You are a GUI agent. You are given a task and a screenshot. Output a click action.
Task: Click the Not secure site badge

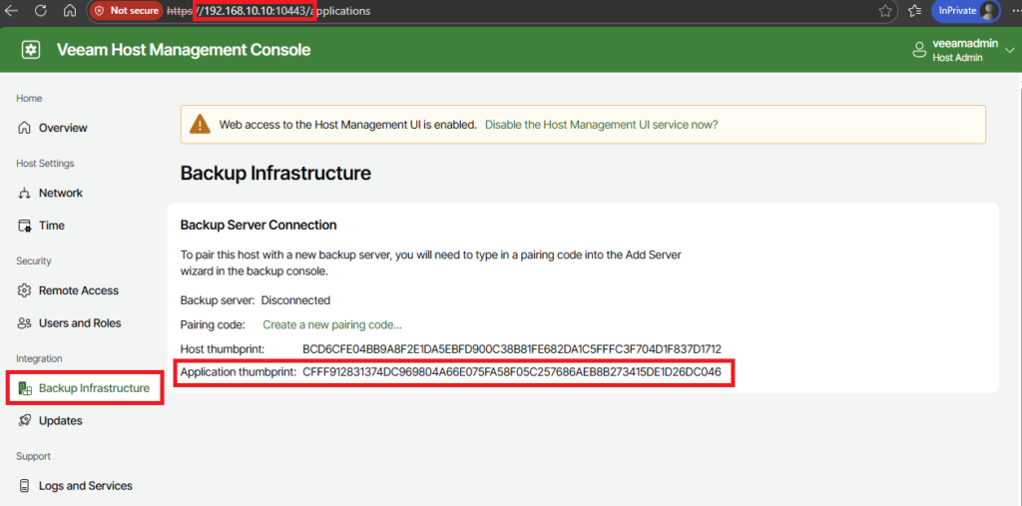coord(126,11)
